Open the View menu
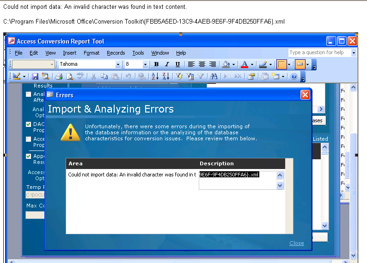The width and height of the screenshot is (367, 263). click(x=50, y=53)
